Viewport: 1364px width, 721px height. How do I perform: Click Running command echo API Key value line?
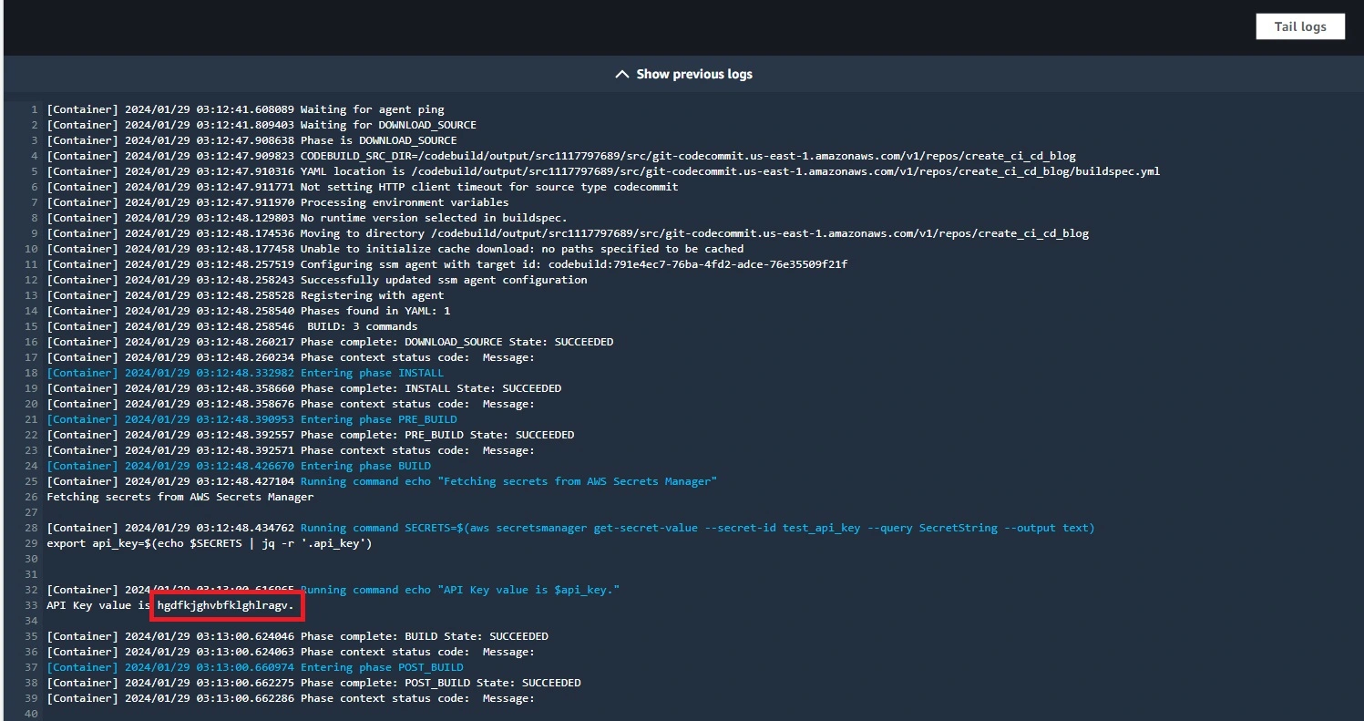point(333,590)
